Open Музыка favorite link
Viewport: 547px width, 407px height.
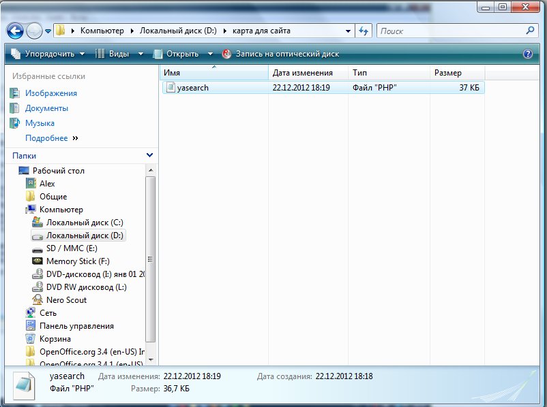click(40, 123)
